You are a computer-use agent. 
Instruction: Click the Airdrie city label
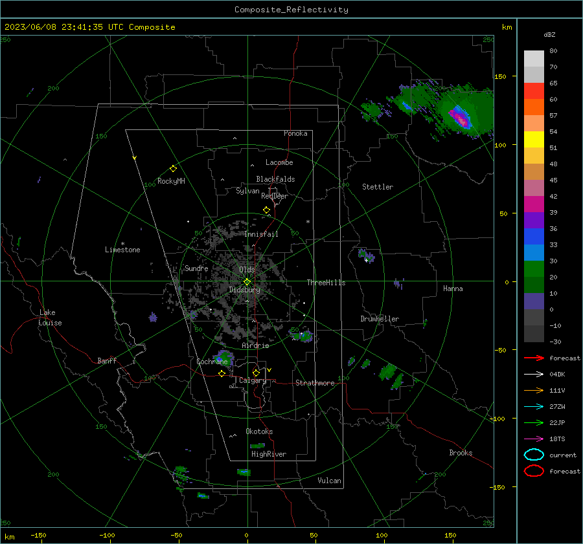pos(255,345)
